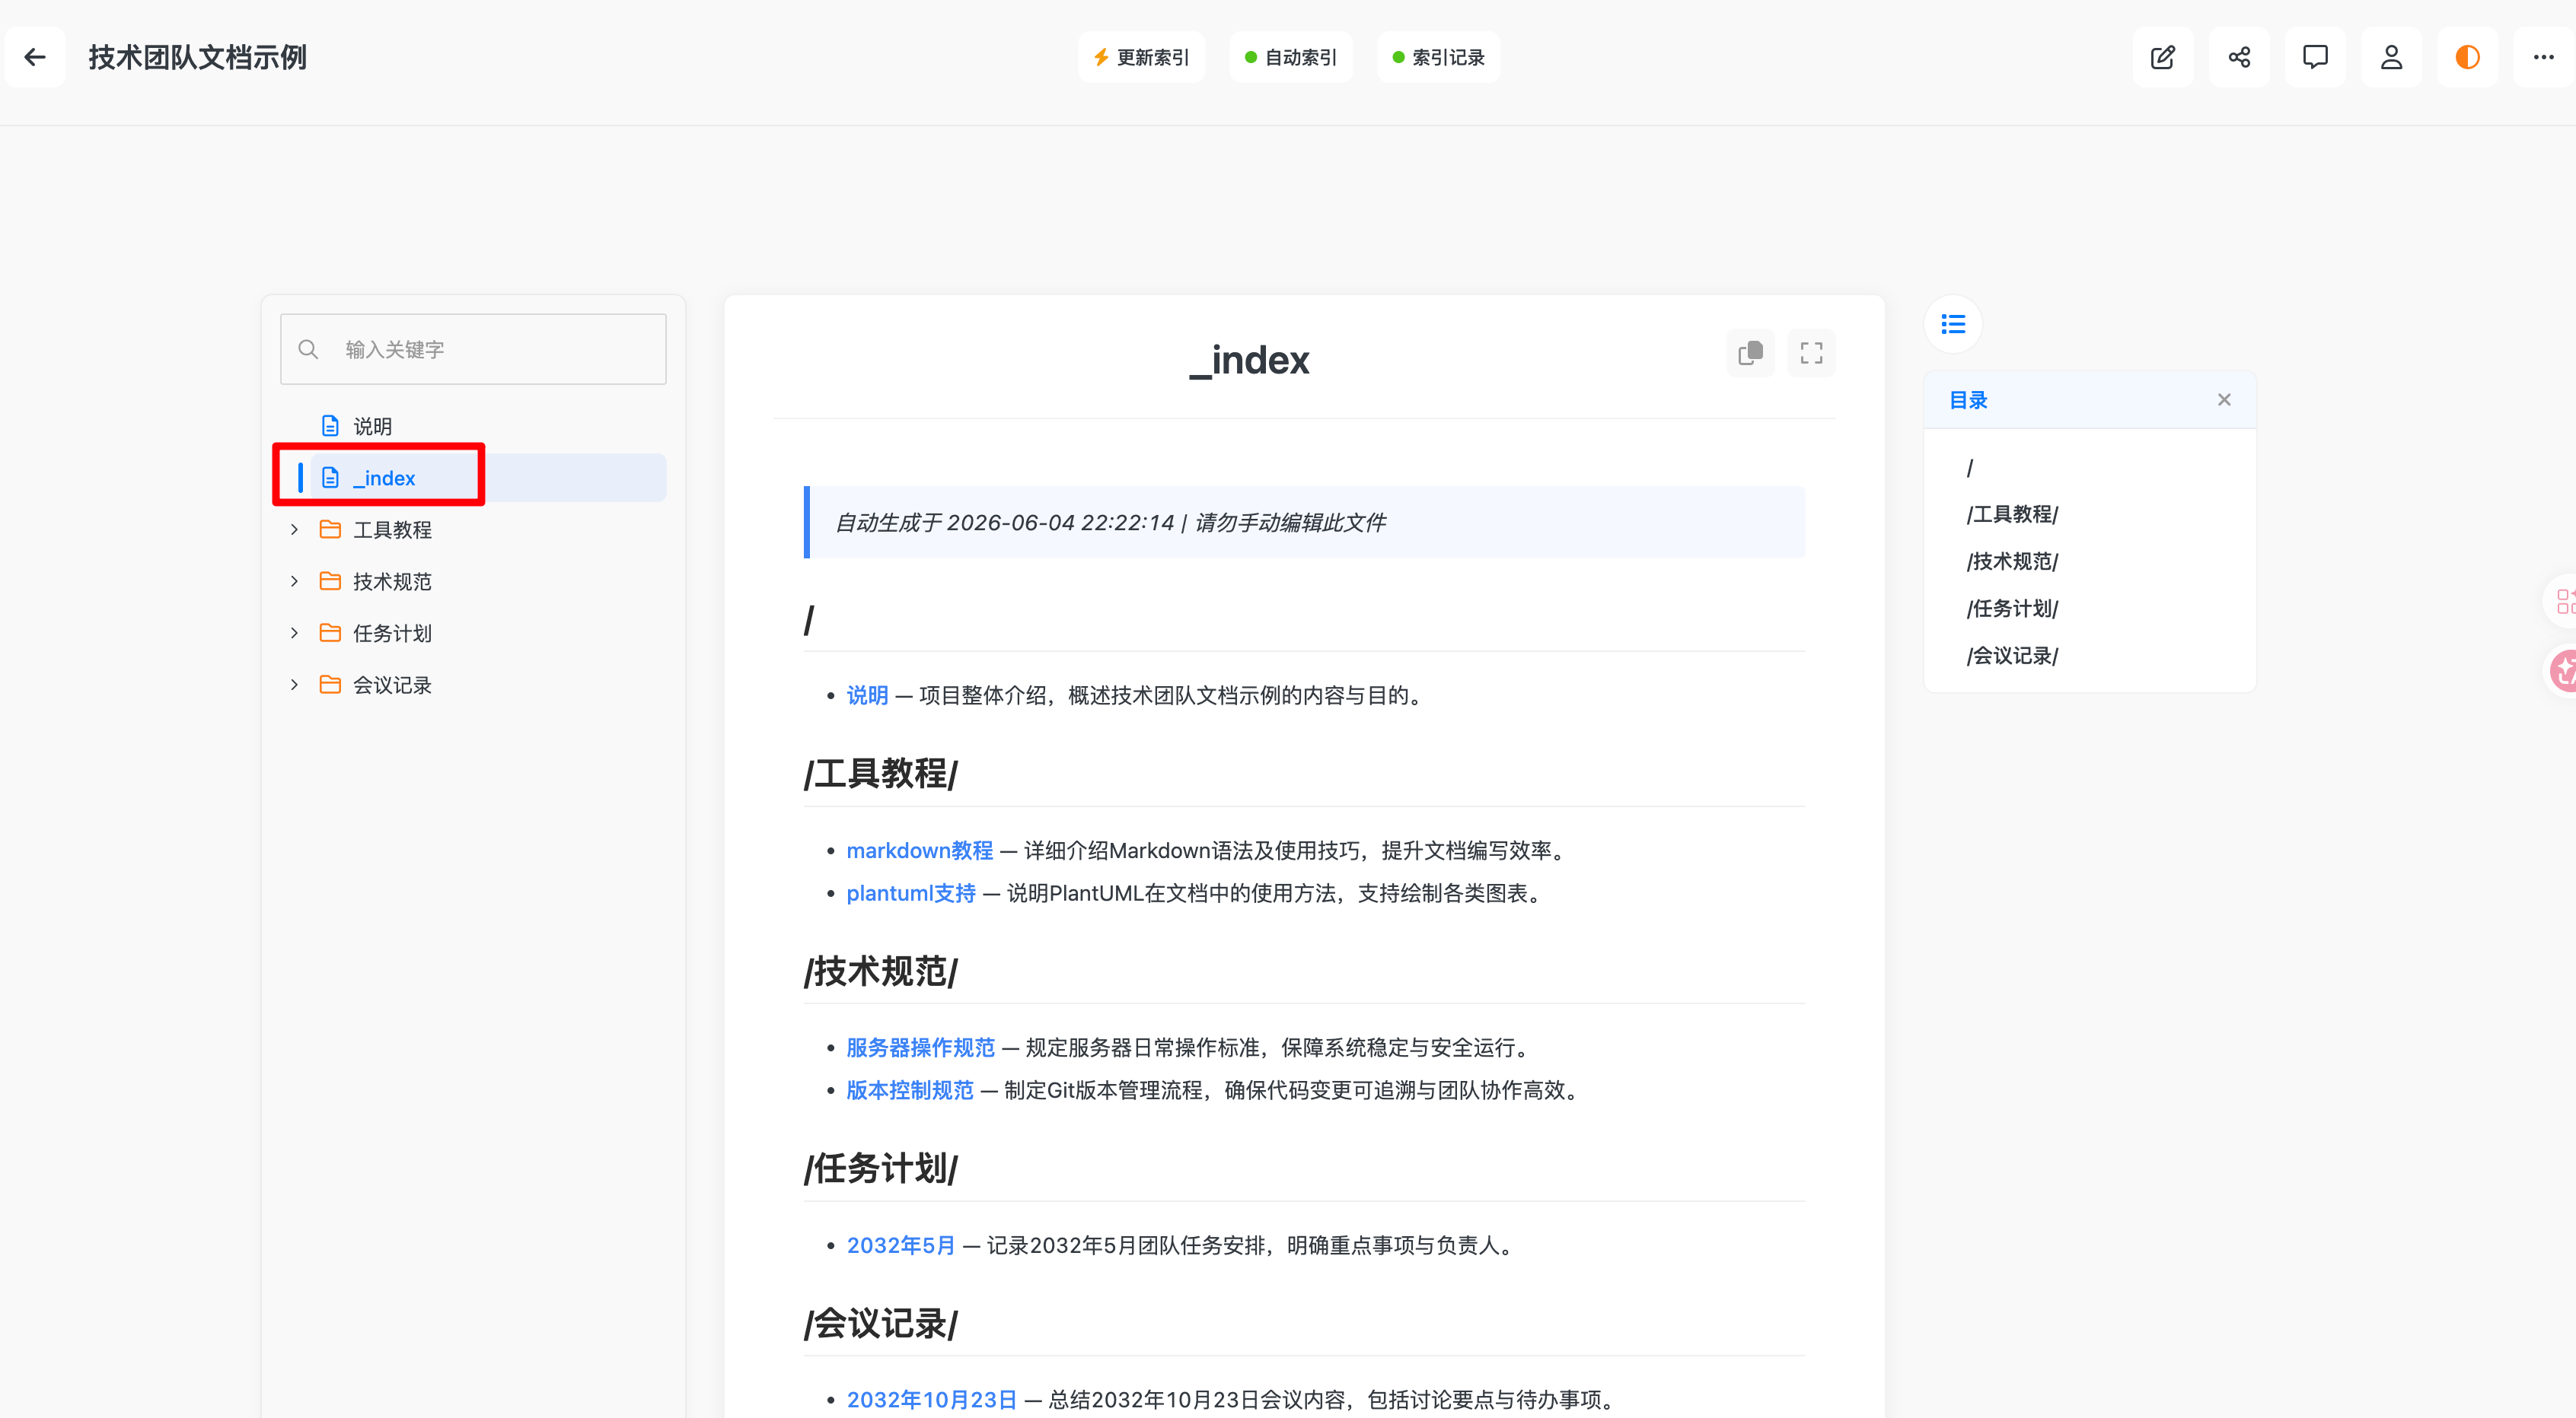Jump to /会议记录/ in the 目录
Screen dimensions: 2576x1418
click(x=2012, y=656)
